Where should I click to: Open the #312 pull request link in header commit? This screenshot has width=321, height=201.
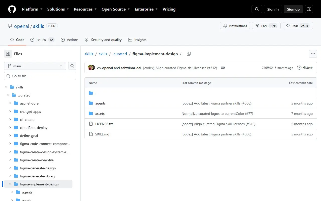pos(212,68)
